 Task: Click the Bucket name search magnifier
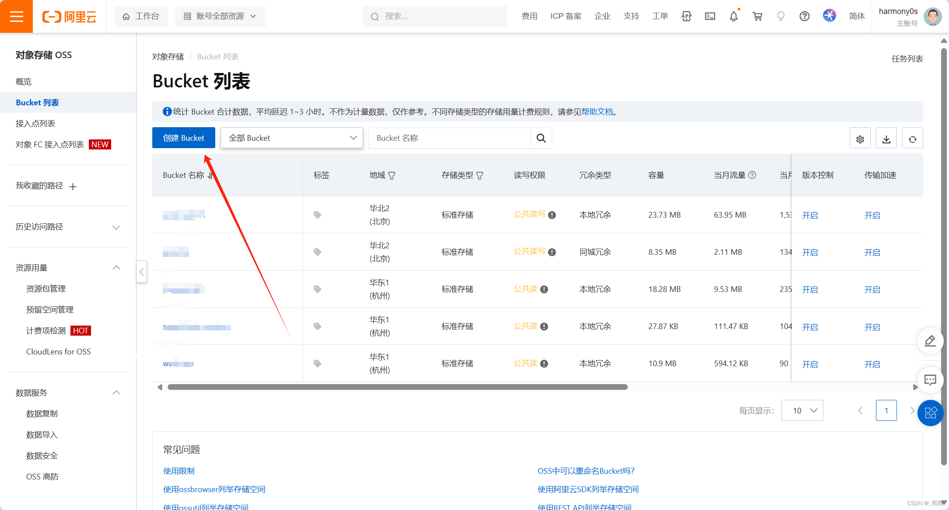point(541,138)
